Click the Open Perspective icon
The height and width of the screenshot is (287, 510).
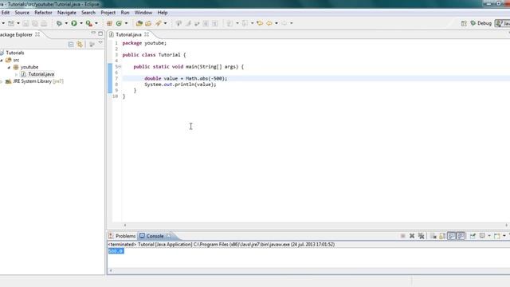(x=464, y=23)
